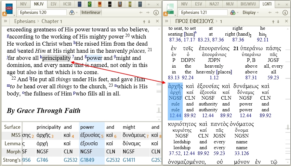Image resolution: width=291 pixels, height=166 pixels.
Task: Click the info icon in left panel
Action: point(156,13)
